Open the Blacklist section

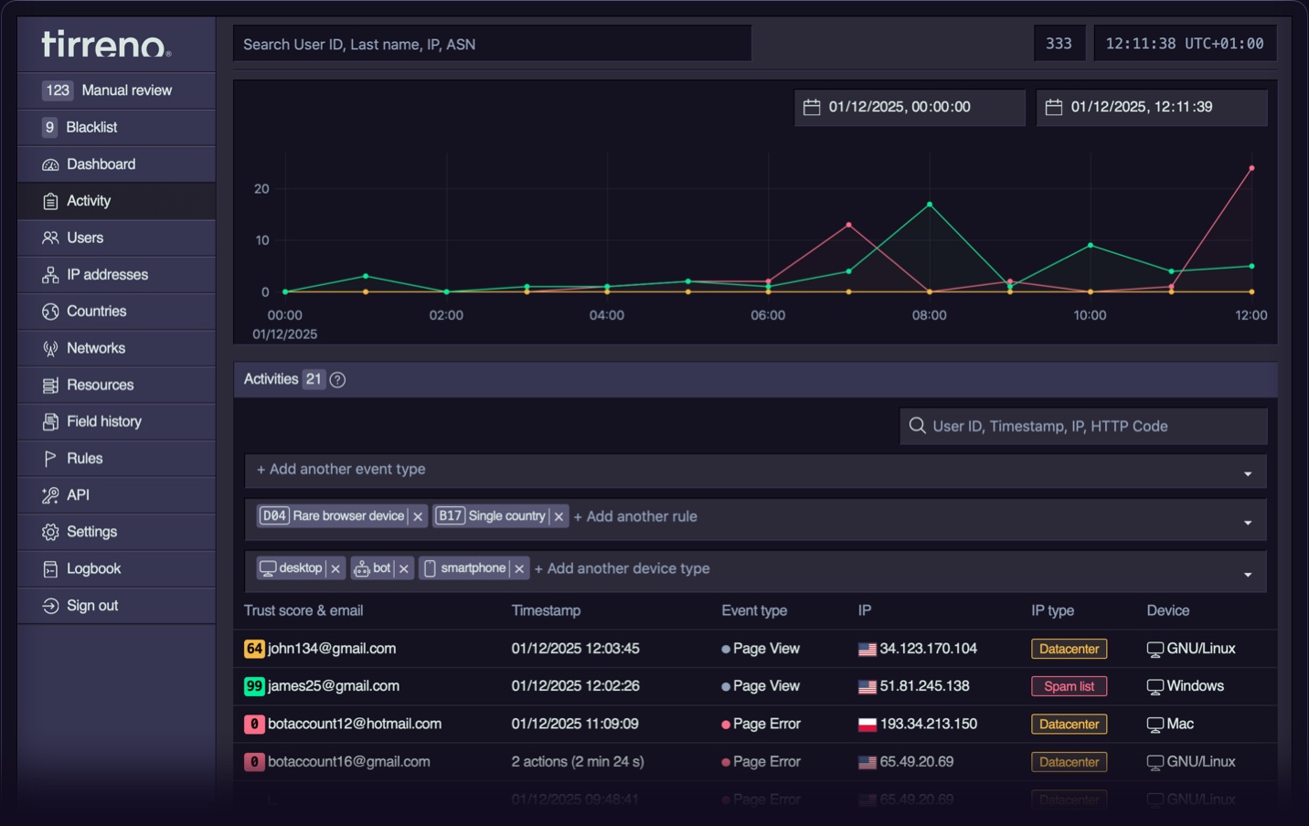pos(92,127)
